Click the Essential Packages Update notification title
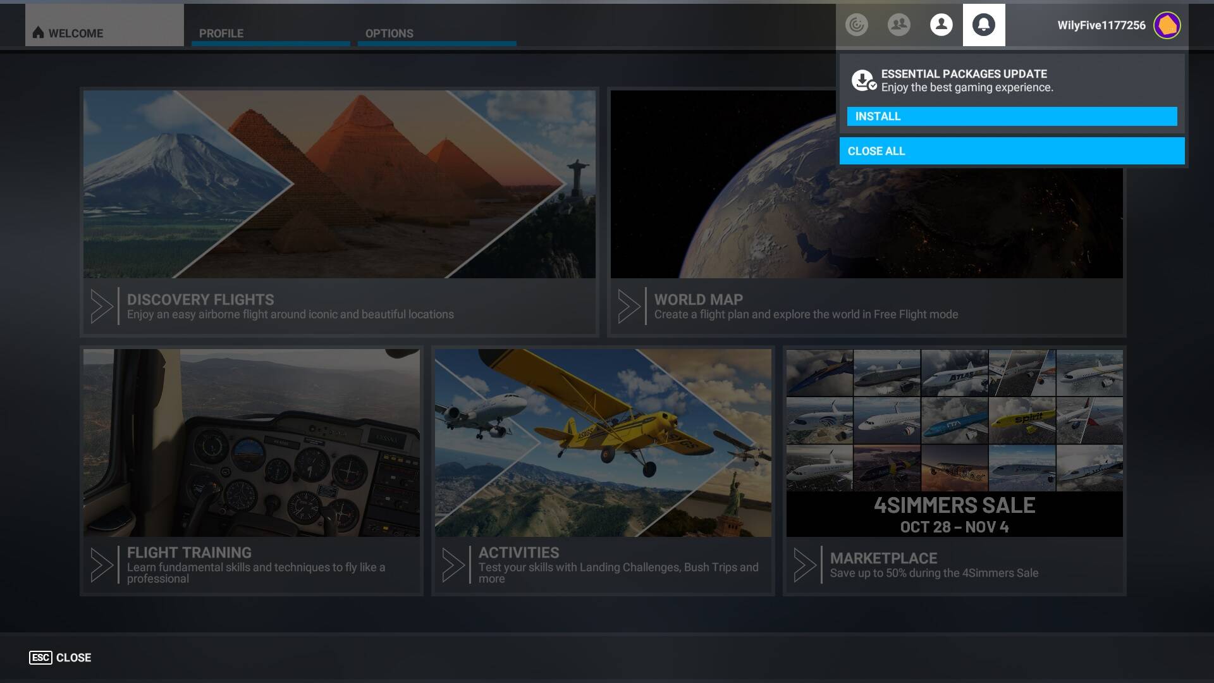Viewport: 1214px width, 683px height. click(x=964, y=74)
